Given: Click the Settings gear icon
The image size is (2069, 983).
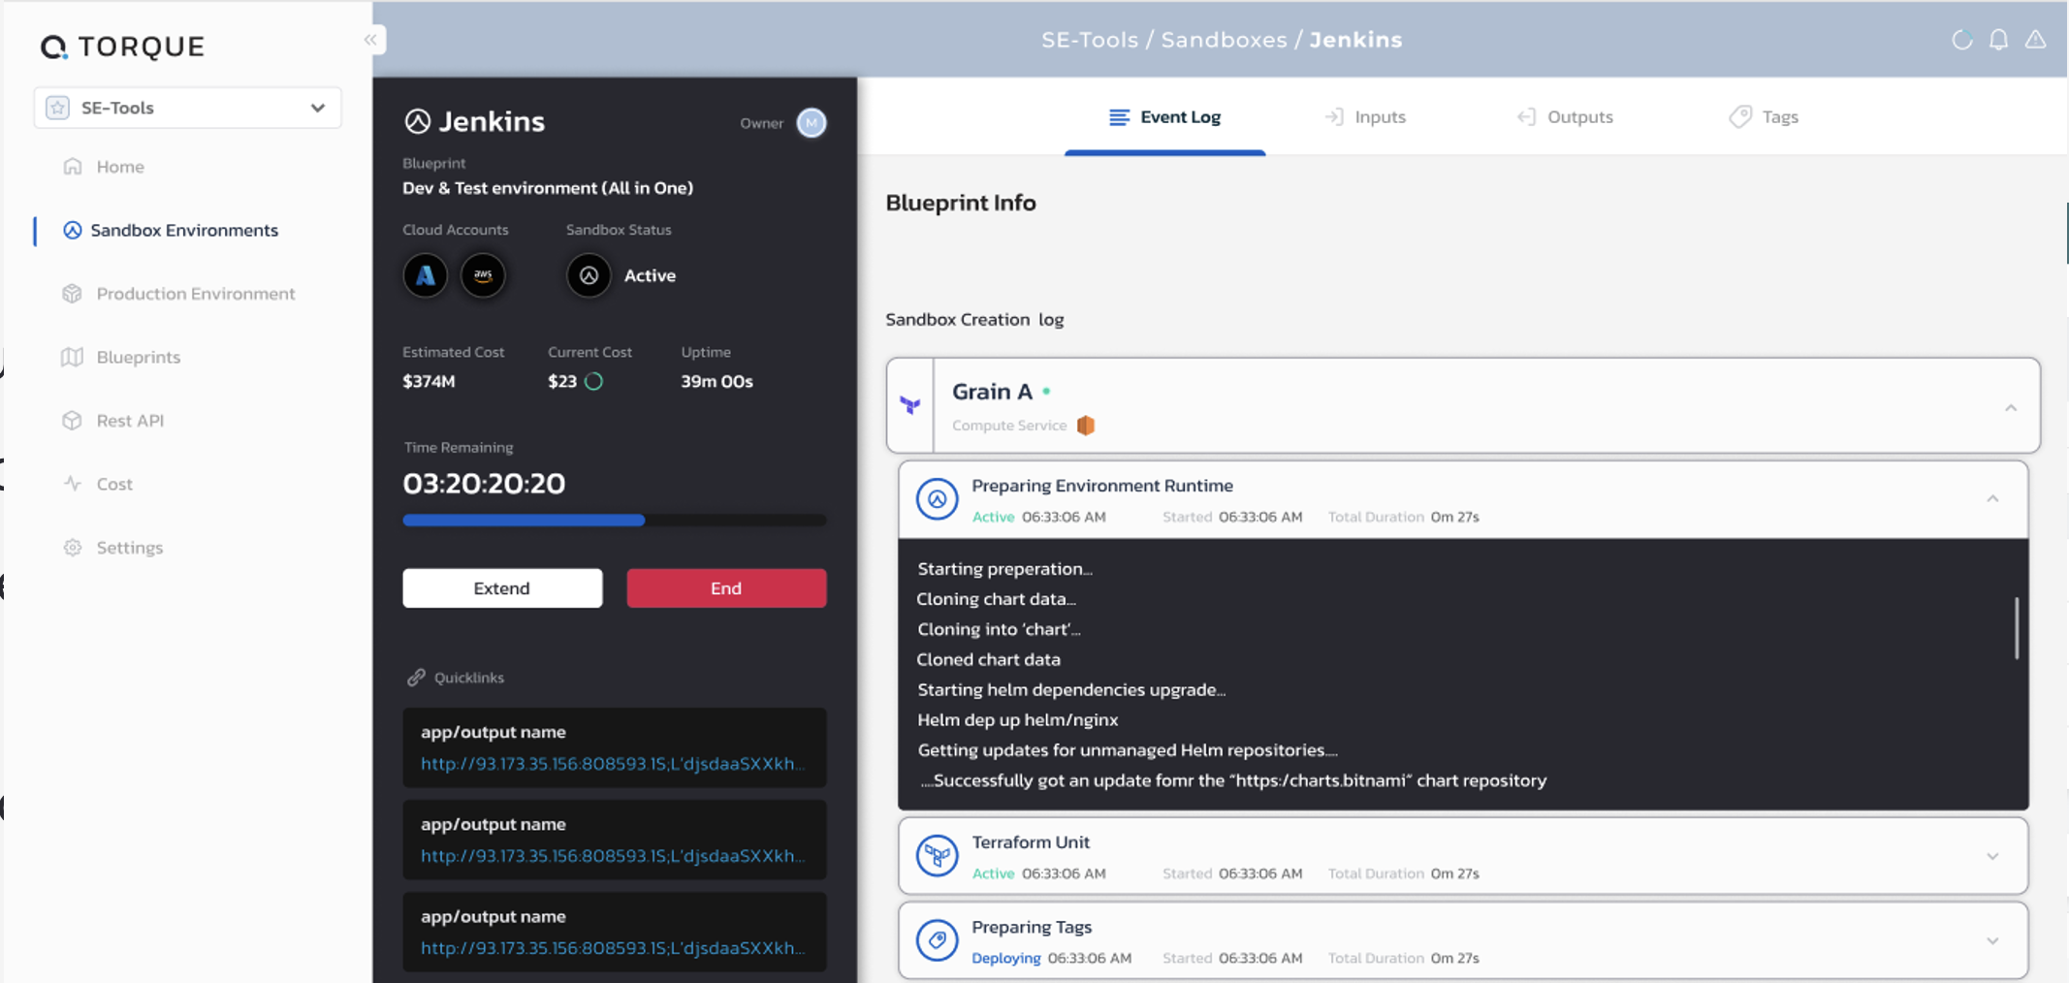Looking at the screenshot, I should click(73, 548).
